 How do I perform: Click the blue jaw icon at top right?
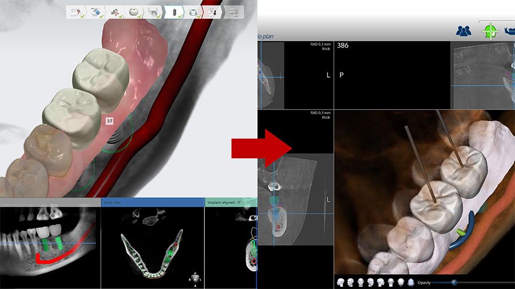point(510,31)
